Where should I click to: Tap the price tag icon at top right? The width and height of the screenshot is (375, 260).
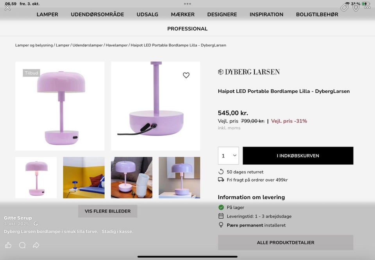point(345,8)
